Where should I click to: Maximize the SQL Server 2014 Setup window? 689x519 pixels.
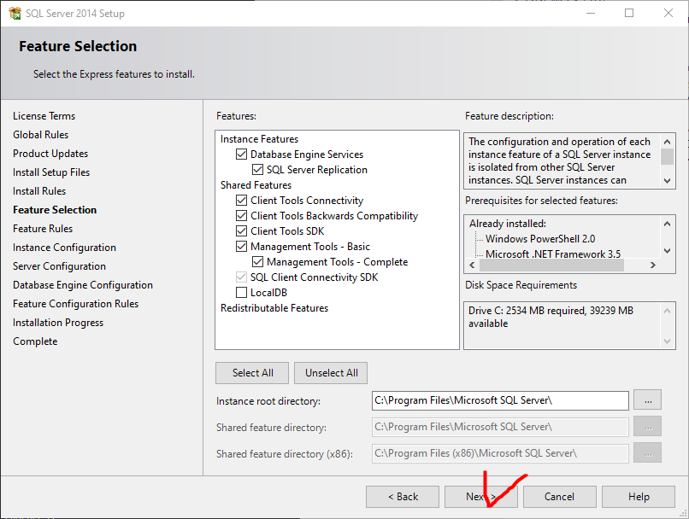pos(629,13)
